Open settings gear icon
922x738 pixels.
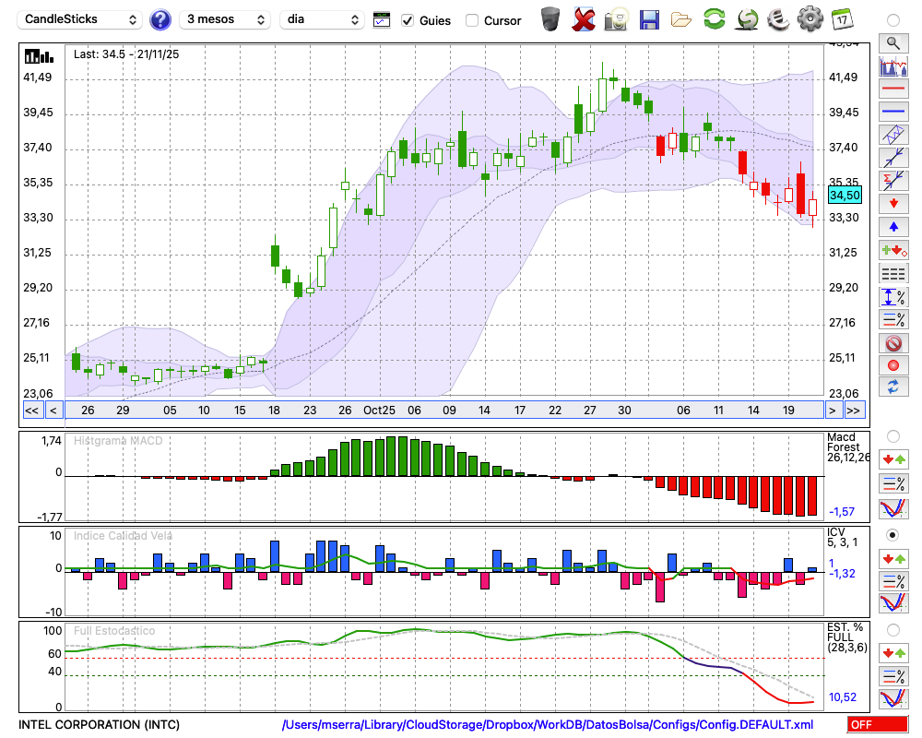pyautogui.click(x=810, y=19)
